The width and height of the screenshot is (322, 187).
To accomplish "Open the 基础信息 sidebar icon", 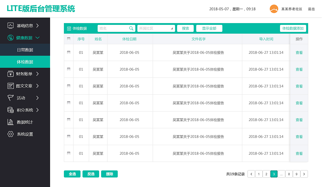I will pyautogui.click(x=10, y=26).
